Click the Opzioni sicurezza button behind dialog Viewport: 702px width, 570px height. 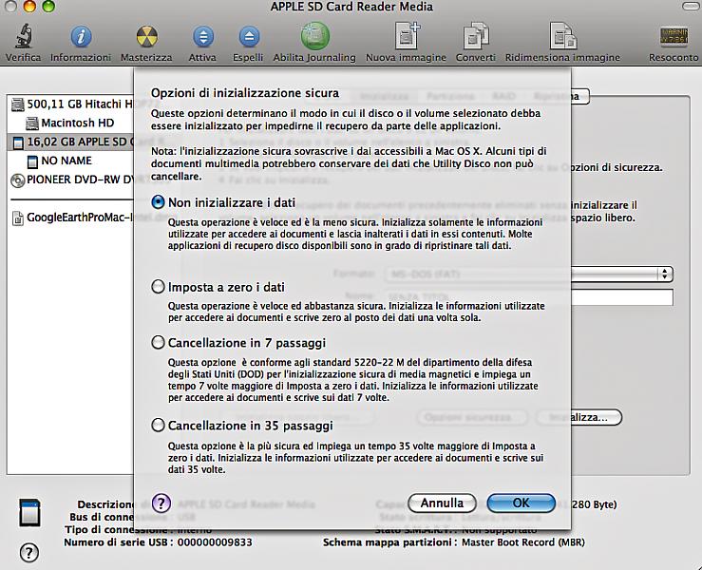(472, 417)
